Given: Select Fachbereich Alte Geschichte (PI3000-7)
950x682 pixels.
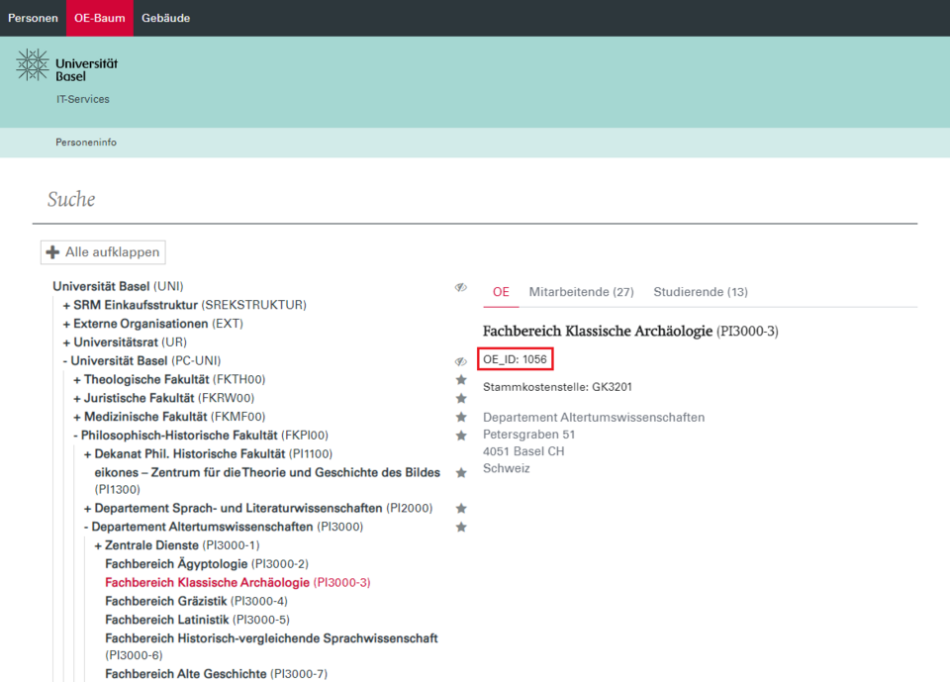Looking at the screenshot, I should pos(217,674).
